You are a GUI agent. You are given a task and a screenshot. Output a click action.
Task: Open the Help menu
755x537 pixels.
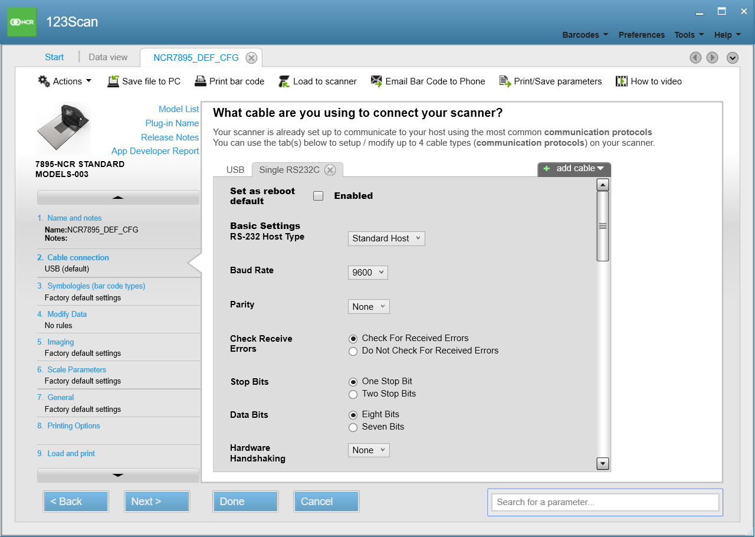coord(727,35)
